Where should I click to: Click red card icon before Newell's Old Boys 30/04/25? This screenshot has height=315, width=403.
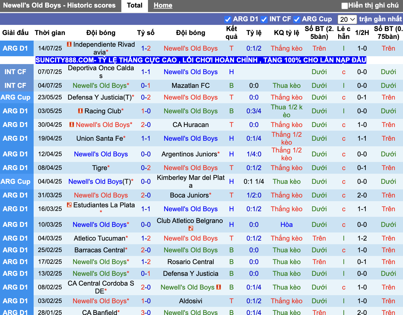[72, 124]
